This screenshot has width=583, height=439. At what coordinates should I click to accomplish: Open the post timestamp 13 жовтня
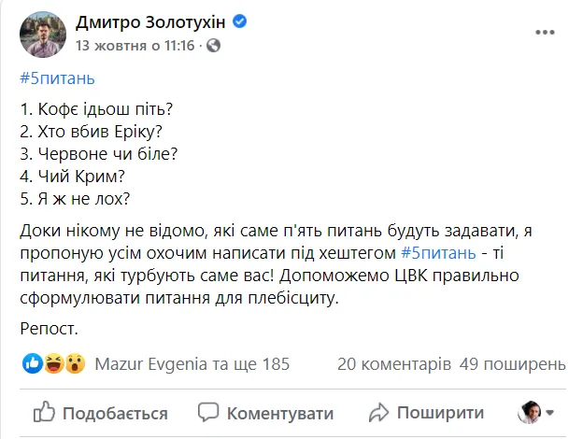134,45
